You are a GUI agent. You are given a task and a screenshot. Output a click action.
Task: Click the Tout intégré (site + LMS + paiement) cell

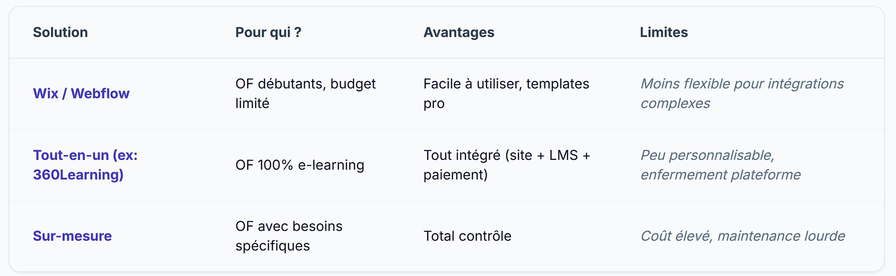[506, 165]
